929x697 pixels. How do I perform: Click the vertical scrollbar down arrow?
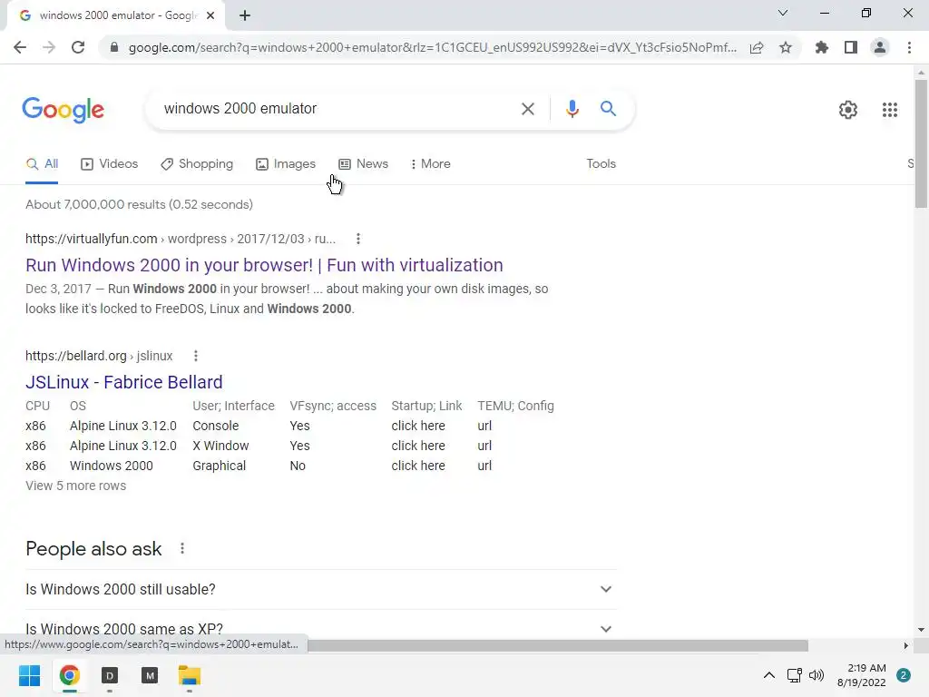921,630
